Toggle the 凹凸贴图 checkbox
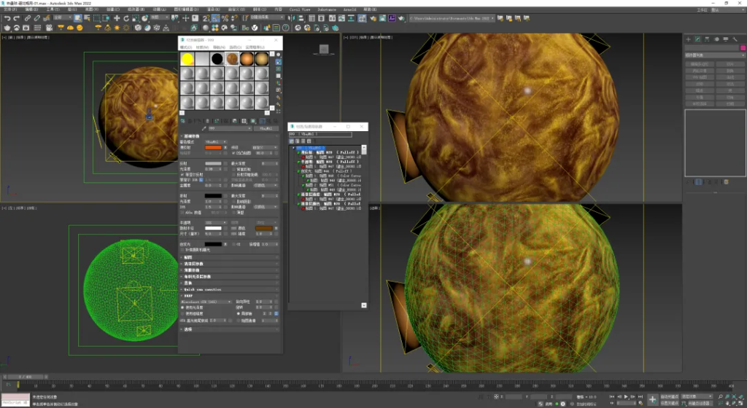The image size is (747, 408). pos(233,153)
